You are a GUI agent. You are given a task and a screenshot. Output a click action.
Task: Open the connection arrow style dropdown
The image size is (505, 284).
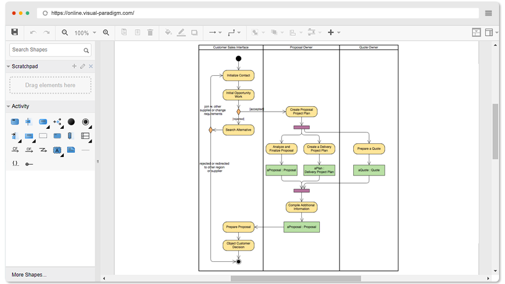[x=215, y=32]
